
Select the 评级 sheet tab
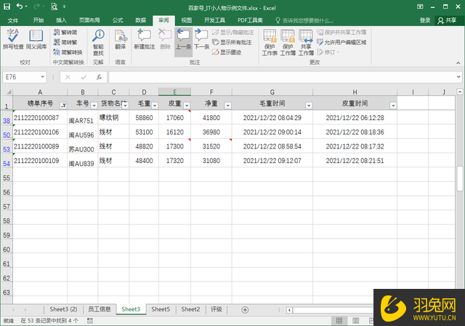tap(217, 309)
